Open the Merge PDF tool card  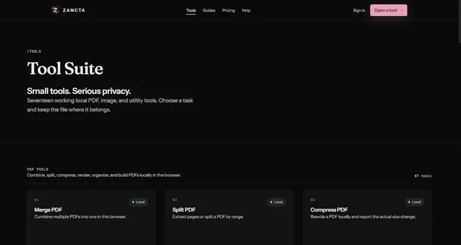coord(92,218)
